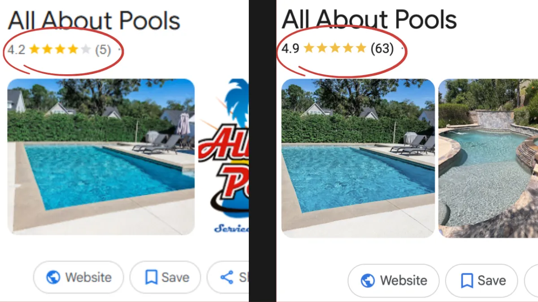Click the 4.9 star rating stars
Screen dimensions: 538x302
point(335,48)
